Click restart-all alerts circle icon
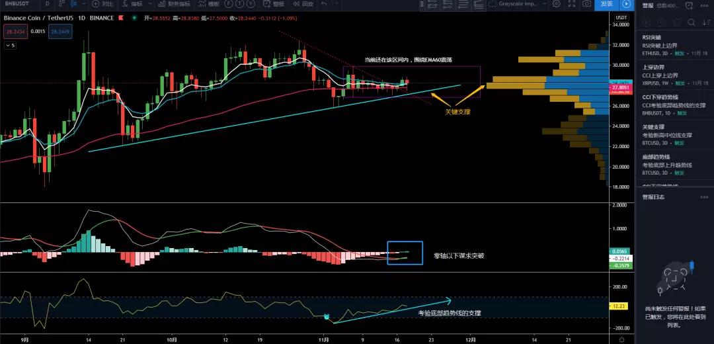This screenshot has width=714, height=344. pyautogui.click(x=645, y=22)
